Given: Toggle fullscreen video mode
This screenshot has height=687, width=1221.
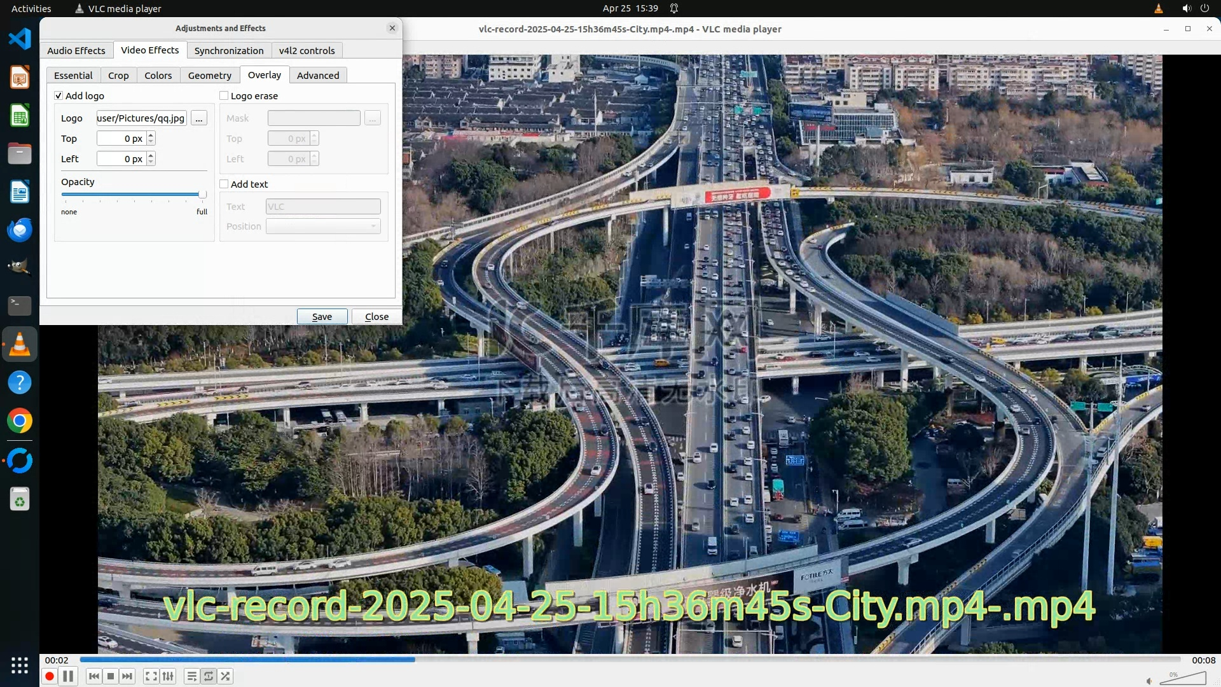Looking at the screenshot, I should tap(151, 676).
